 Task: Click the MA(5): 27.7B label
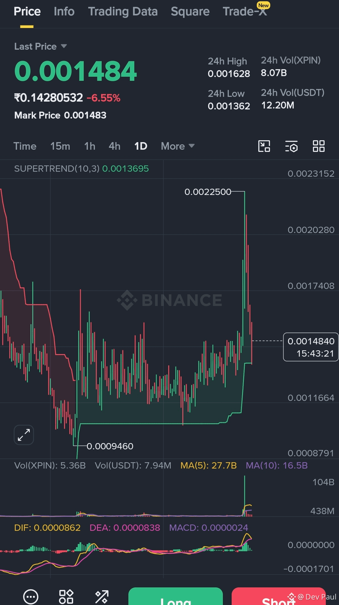[x=208, y=465]
